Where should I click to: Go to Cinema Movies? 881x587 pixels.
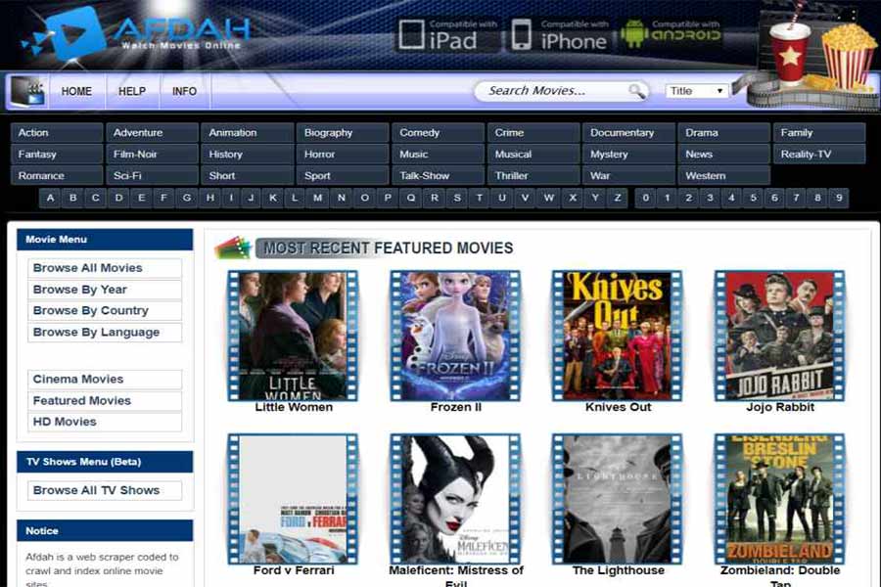(x=105, y=380)
